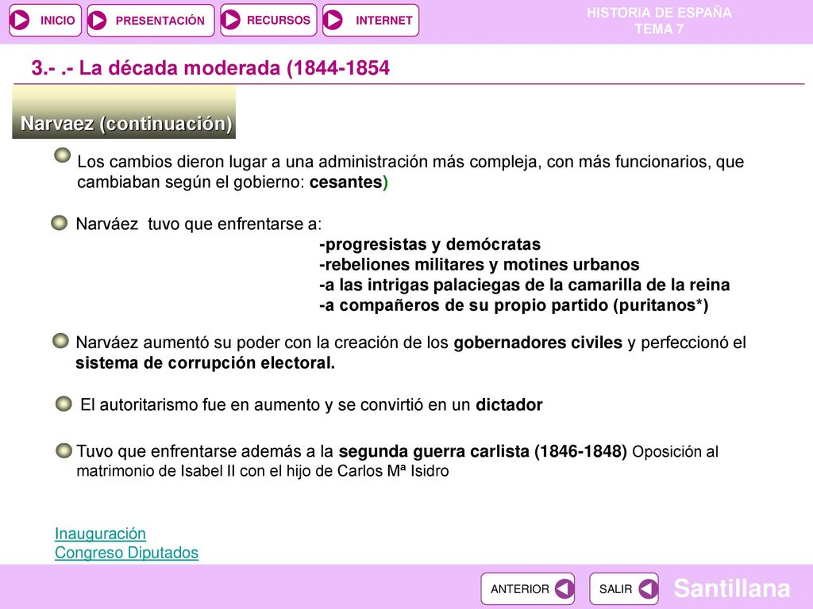Click the 'HISTORIA DE ESPAÑA' header text
Viewport: 813px width, 609px height.
pyautogui.click(x=659, y=13)
